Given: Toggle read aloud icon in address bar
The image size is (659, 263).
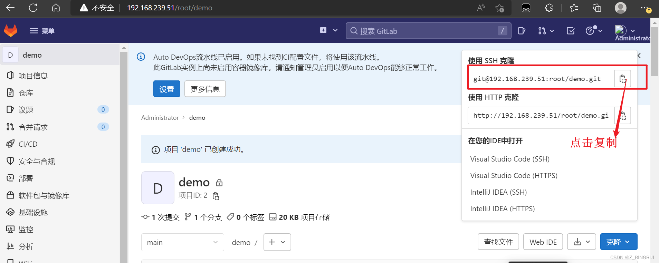Looking at the screenshot, I should (481, 8).
